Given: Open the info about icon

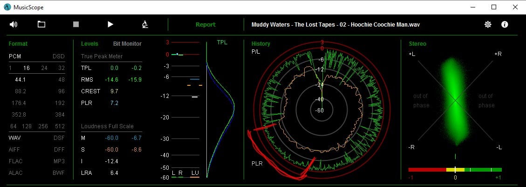Looking at the screenshot, I should [505, 25].
